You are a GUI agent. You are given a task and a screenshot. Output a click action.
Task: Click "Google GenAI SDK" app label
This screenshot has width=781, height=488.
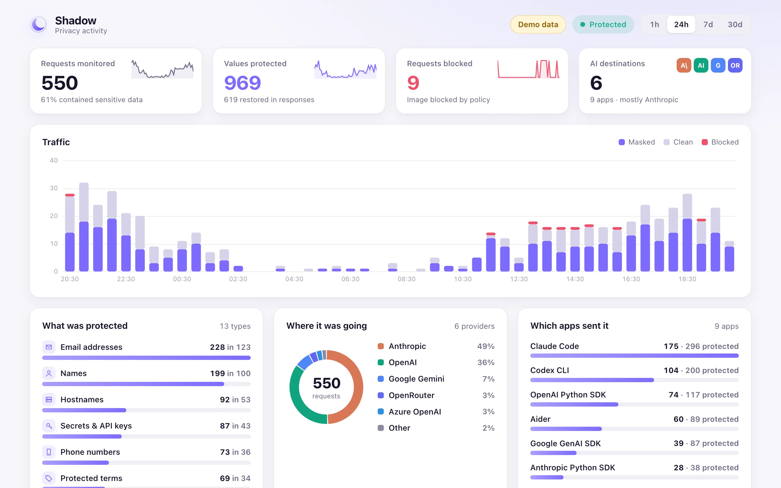click(x=565, y=443)
